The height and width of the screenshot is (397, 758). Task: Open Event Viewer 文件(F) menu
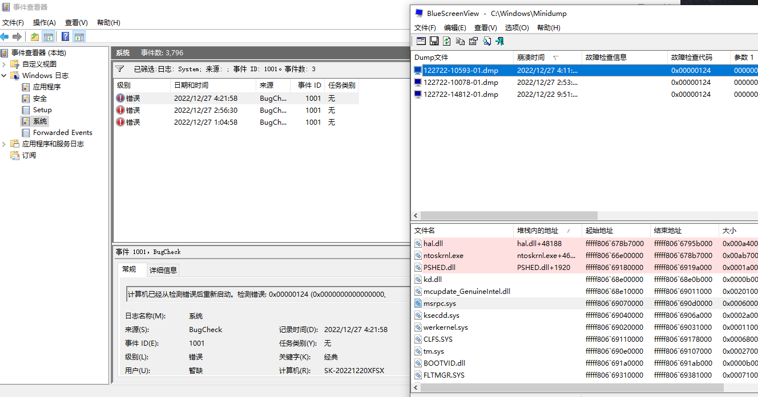point(13,23)
